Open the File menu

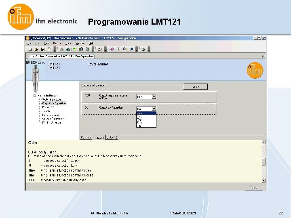pyautogui.click(x=29, y=43)
